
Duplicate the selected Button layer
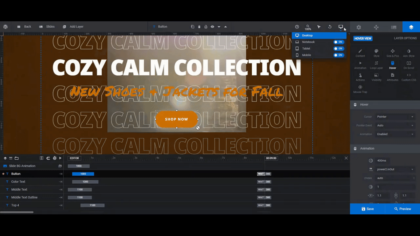[x=193, y=27]
